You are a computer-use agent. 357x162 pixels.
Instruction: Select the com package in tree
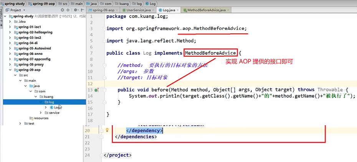coord(42,91)
